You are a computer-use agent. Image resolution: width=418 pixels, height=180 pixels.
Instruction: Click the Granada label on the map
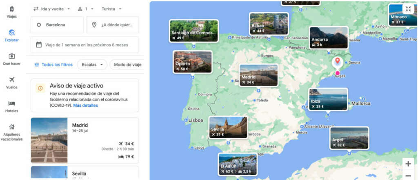point(269,146)
